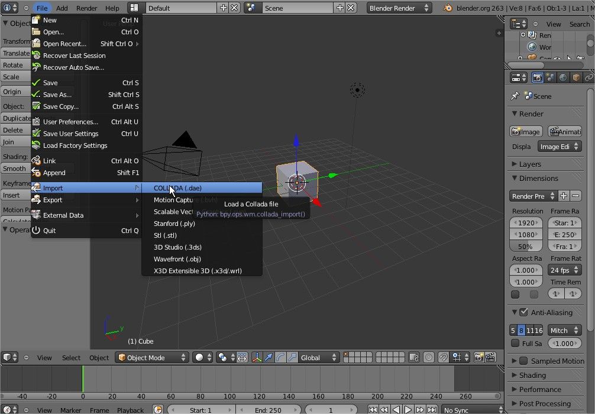Click the OpenGL render image camera icon
This screenshot has height=414, width=595.
(478, 357)
